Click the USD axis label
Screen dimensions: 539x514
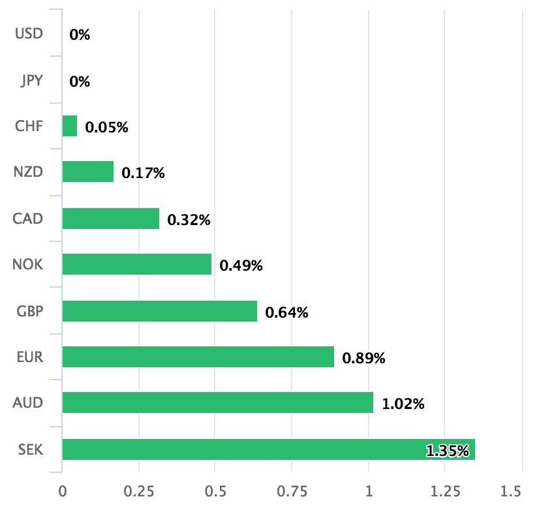[x=29, y=33]
